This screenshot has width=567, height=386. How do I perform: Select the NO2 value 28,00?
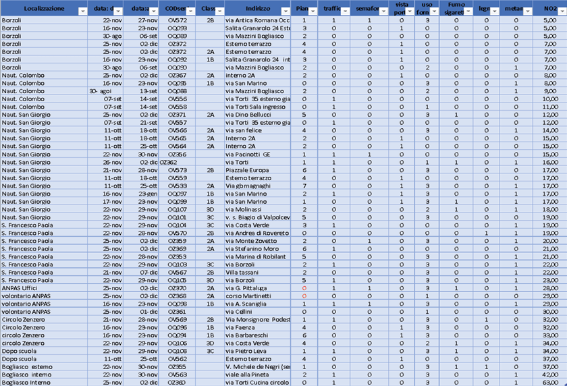(x=550, y=288)
